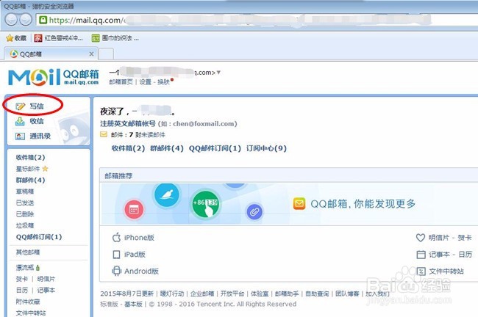The image size is (478, 317).
Task: Click the green padlock security icon
Action: pos(43,20)
